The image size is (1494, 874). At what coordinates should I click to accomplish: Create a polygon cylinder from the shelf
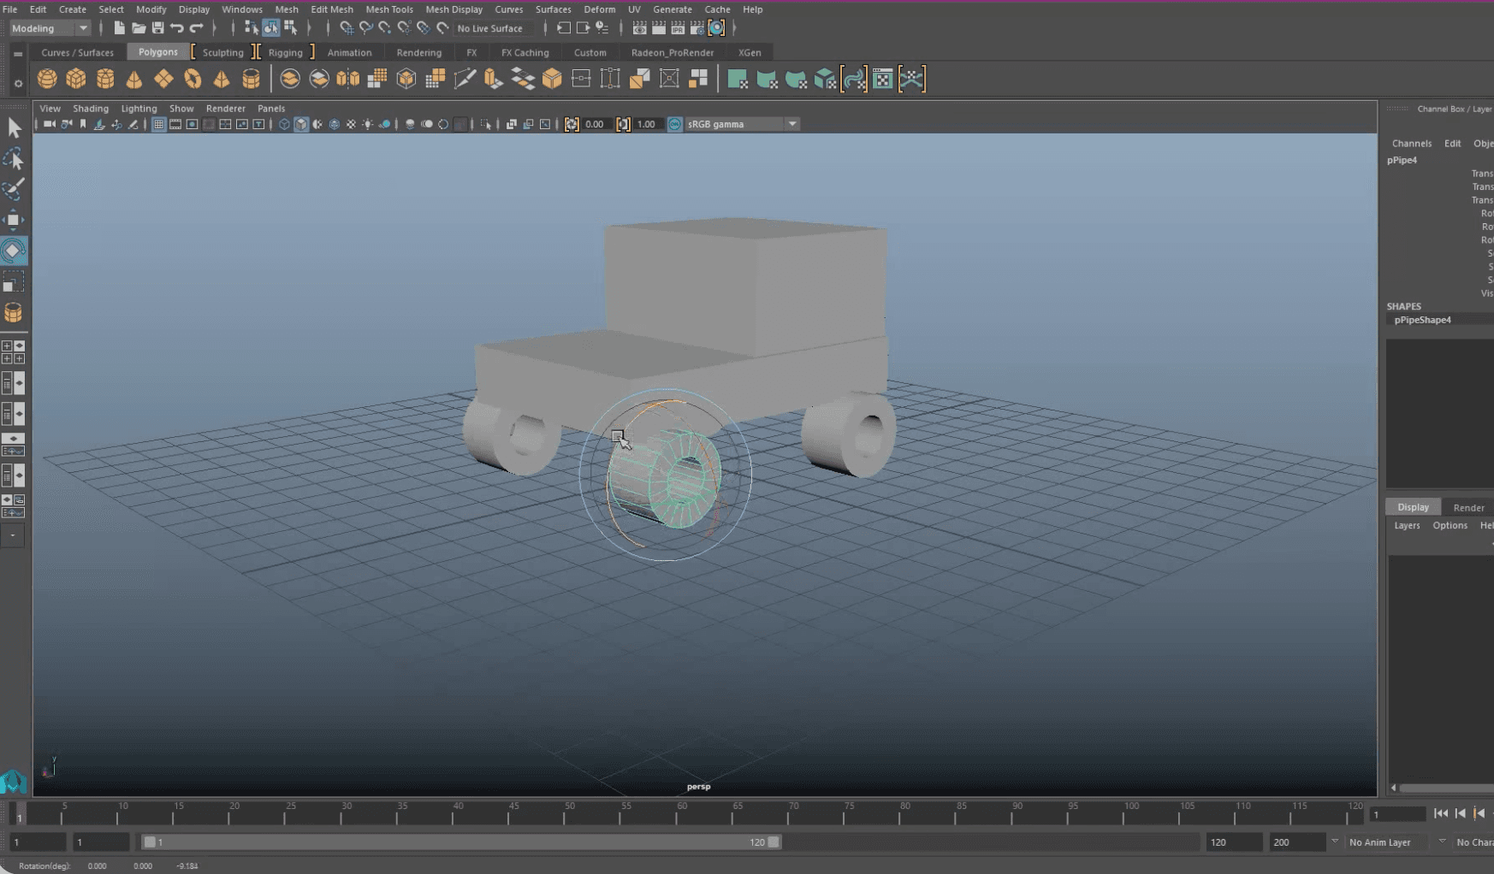[105, 80]
